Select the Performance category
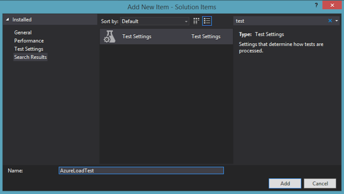The width and height of the screenshot is (344, 194). 29,41
